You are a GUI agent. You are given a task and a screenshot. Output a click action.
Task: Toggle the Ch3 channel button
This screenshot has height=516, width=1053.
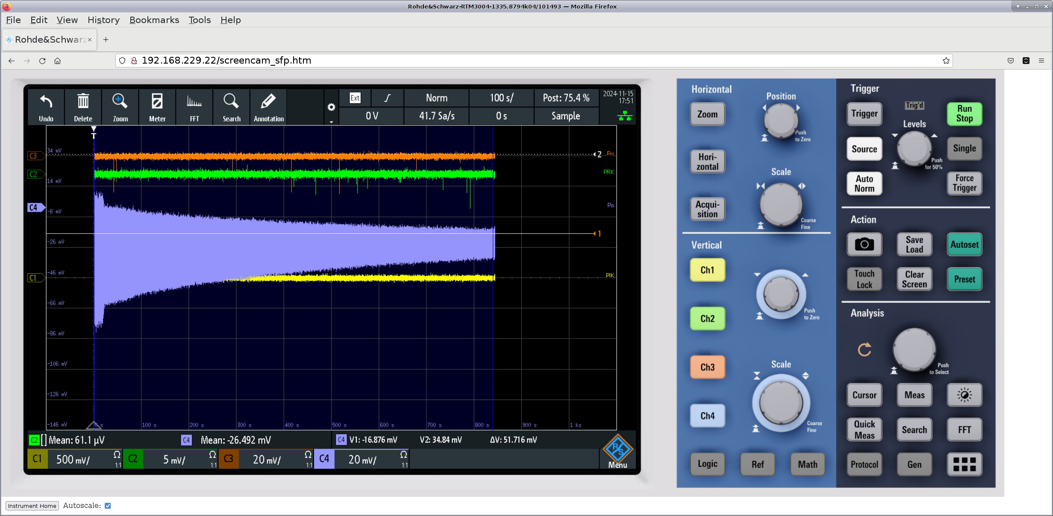click(x=707, y=367)
